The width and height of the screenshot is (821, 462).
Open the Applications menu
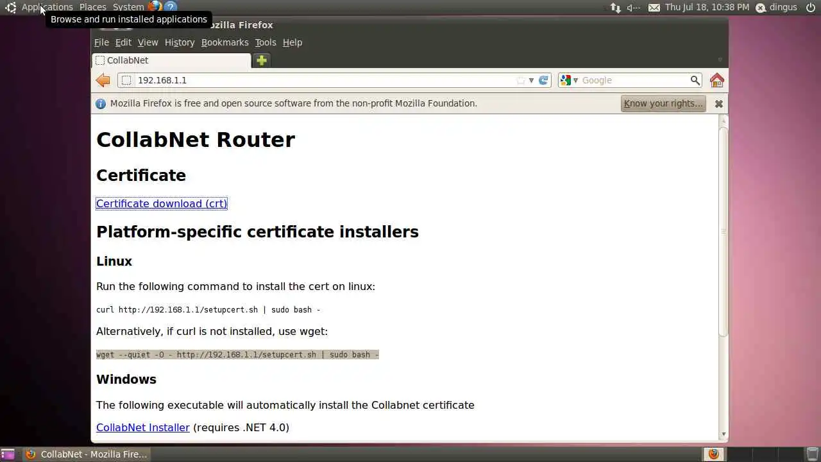pyautogui.click(x=47, y=7)
